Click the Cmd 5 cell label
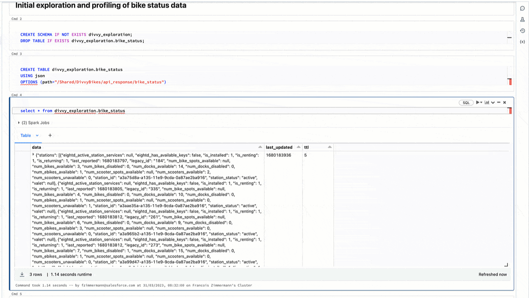This screenshot has height=298, width=529. point(17,294)
